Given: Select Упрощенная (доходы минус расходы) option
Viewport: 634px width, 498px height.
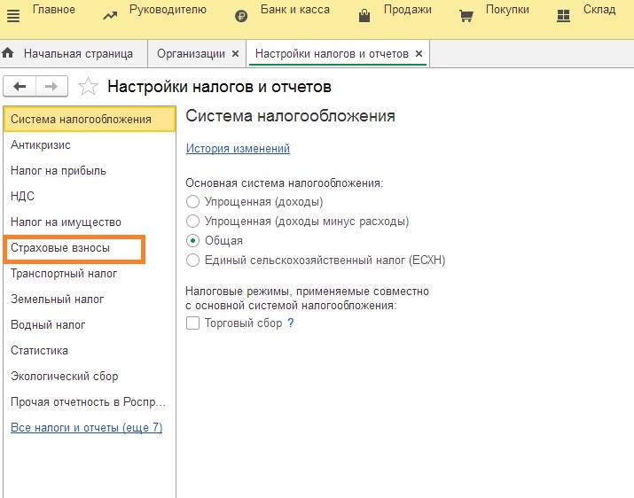Looking at the screenshot, I should [193, 221].
